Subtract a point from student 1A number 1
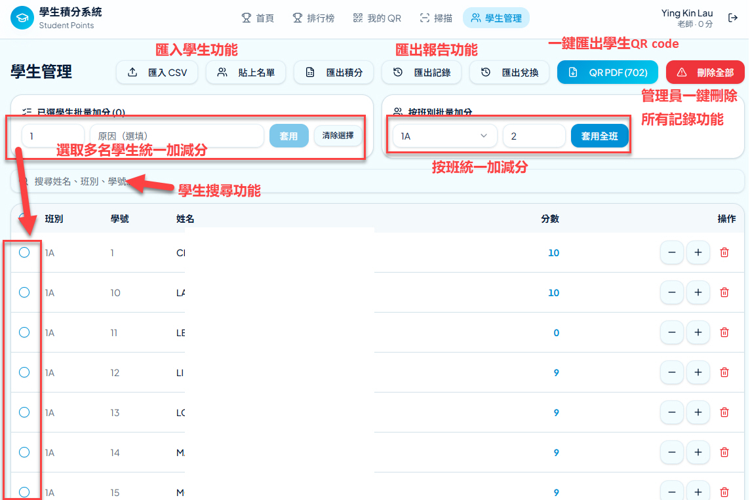Viewport: 750px width, 500px height. click(671, 252)
